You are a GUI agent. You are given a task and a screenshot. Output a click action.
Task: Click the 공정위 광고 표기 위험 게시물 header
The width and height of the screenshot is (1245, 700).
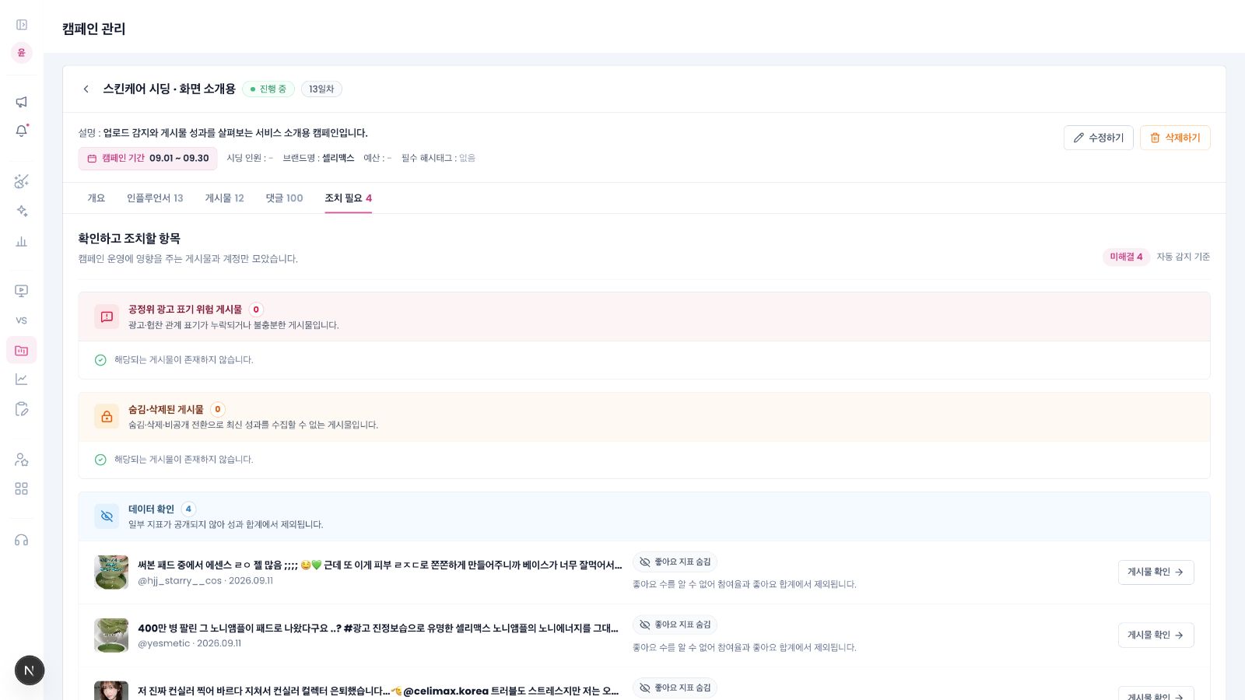[644, 317]
